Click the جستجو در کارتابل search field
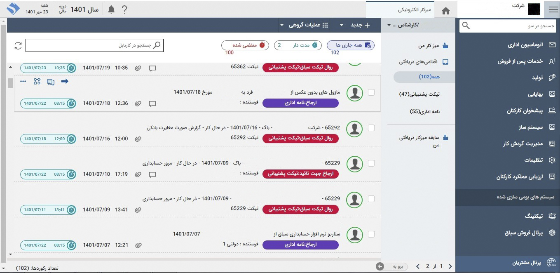Viewport: 560px width, 273px height. coord(95,45)
